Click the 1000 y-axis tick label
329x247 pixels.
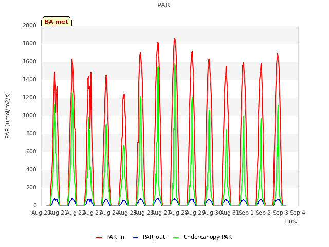pos(30,115)
